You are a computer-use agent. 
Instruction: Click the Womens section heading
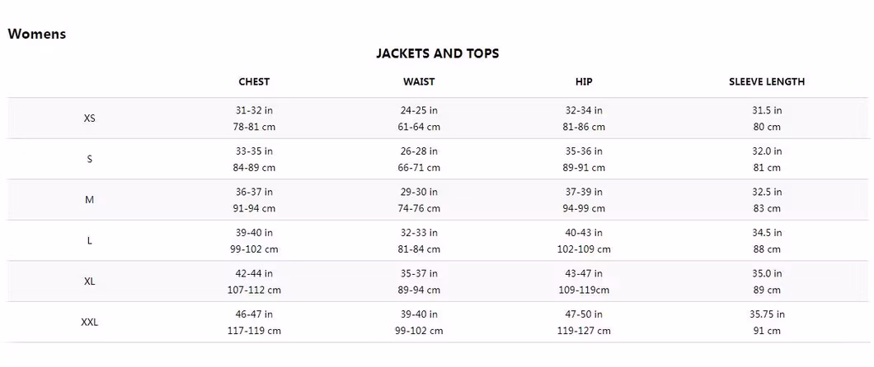36,34
